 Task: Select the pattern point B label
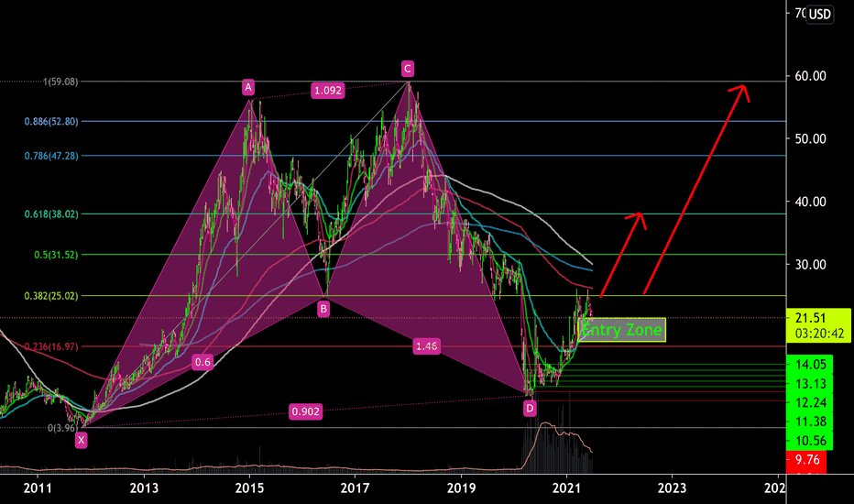pos(323,310)
